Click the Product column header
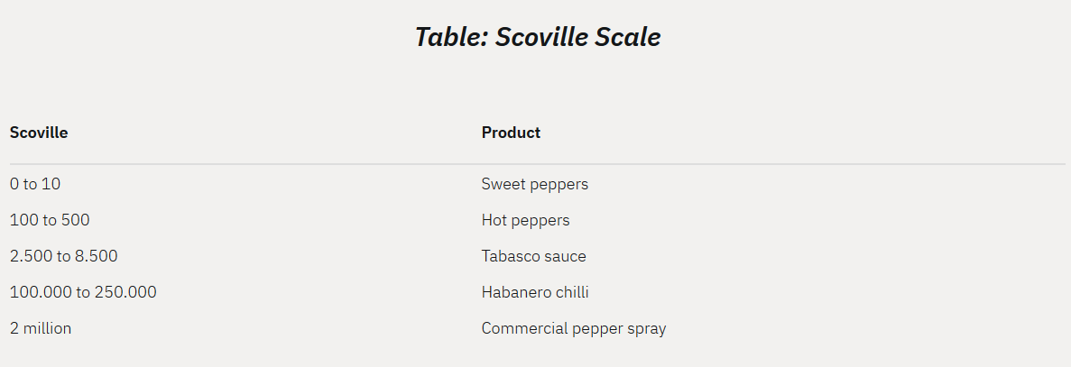The height and width of the screenshot is (367, 1071). [511, 133]
